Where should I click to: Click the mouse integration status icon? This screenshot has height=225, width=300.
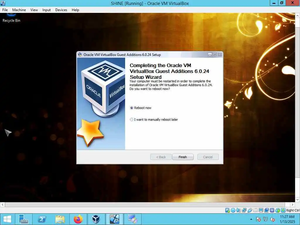278,210
